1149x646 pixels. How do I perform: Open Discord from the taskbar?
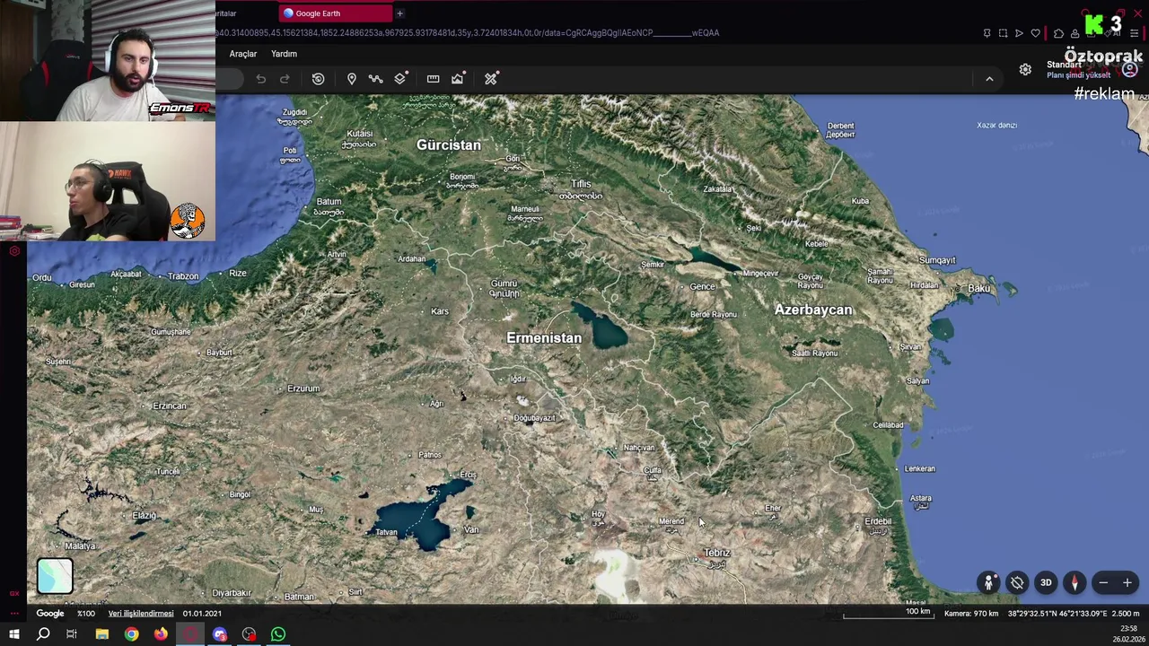tap(220, 634)
